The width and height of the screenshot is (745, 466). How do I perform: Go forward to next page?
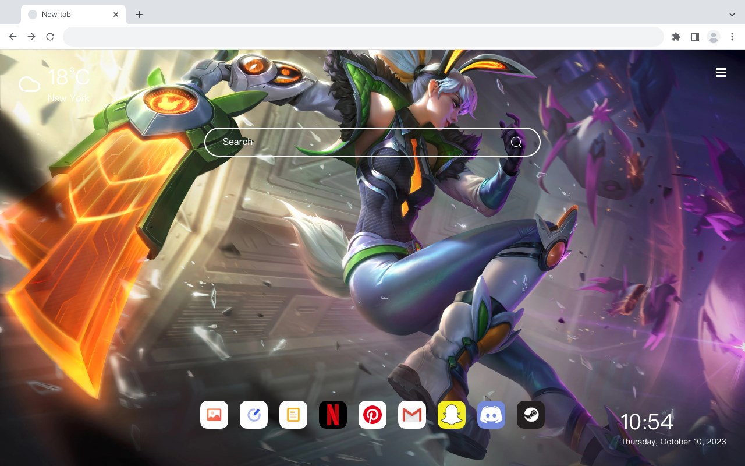(31, 37)
